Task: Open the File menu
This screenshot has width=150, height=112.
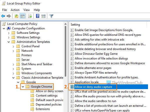Action: tap(4, 10)
